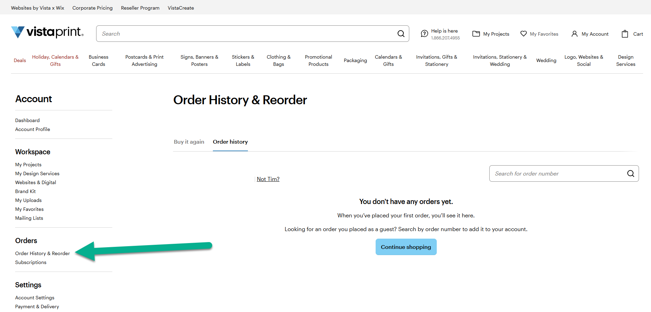This screenshot has height=312, width=651.
Task: Click the order number search magnifier icon
Action: point(630,173)
